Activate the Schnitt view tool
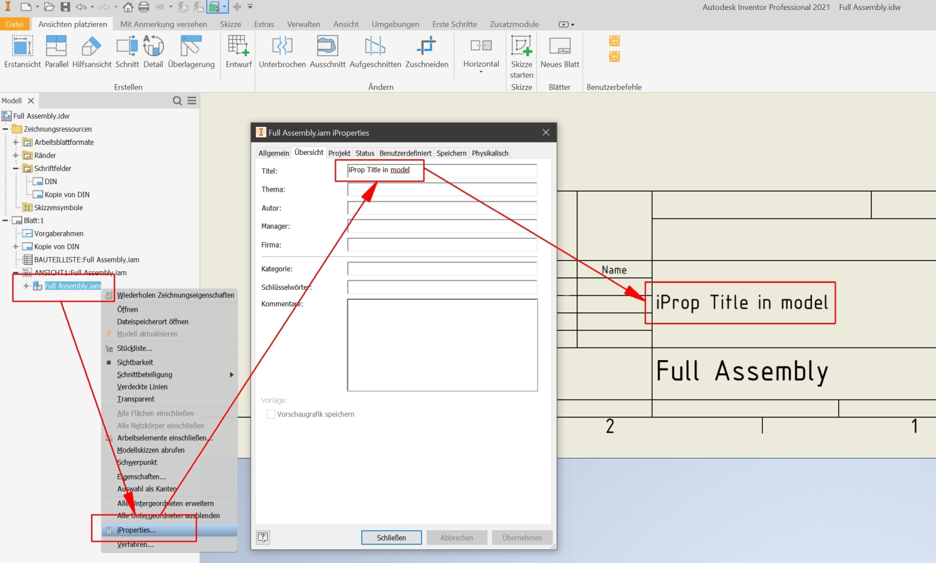 click(x=127, y=53)
